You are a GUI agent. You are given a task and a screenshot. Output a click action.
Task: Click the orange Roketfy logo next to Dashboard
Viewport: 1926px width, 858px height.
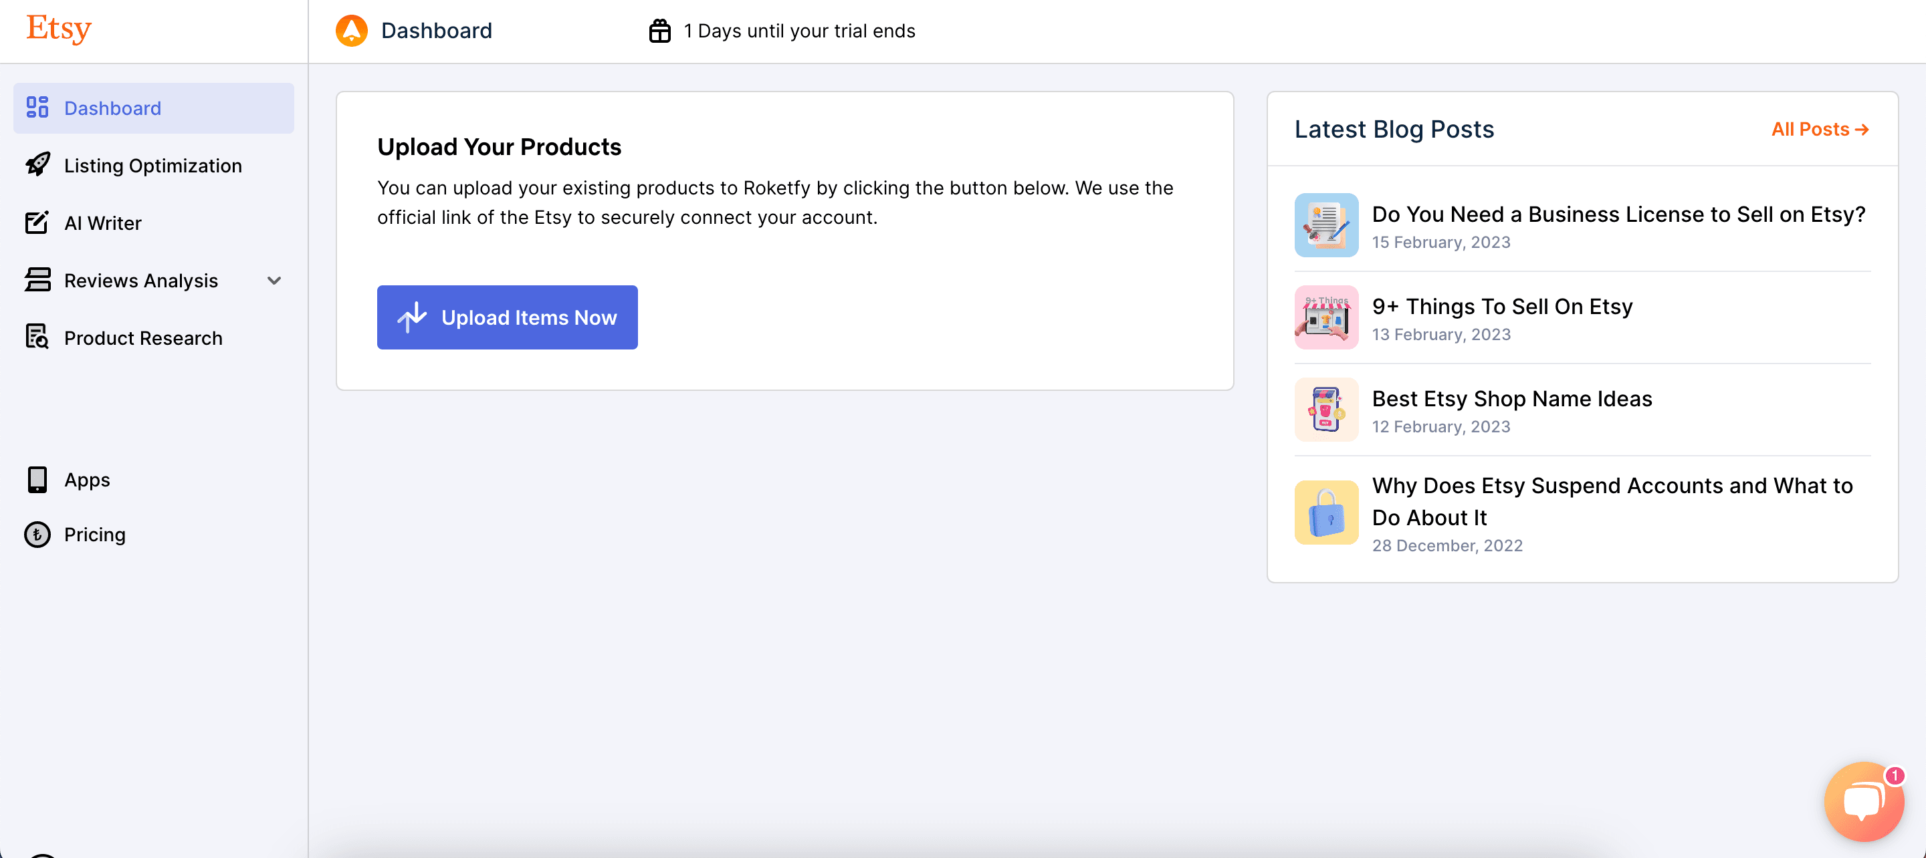[351, 31]
